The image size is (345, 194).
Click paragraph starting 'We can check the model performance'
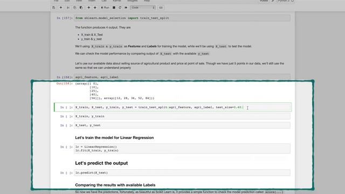pyautogui.click(x=142, y=54)
